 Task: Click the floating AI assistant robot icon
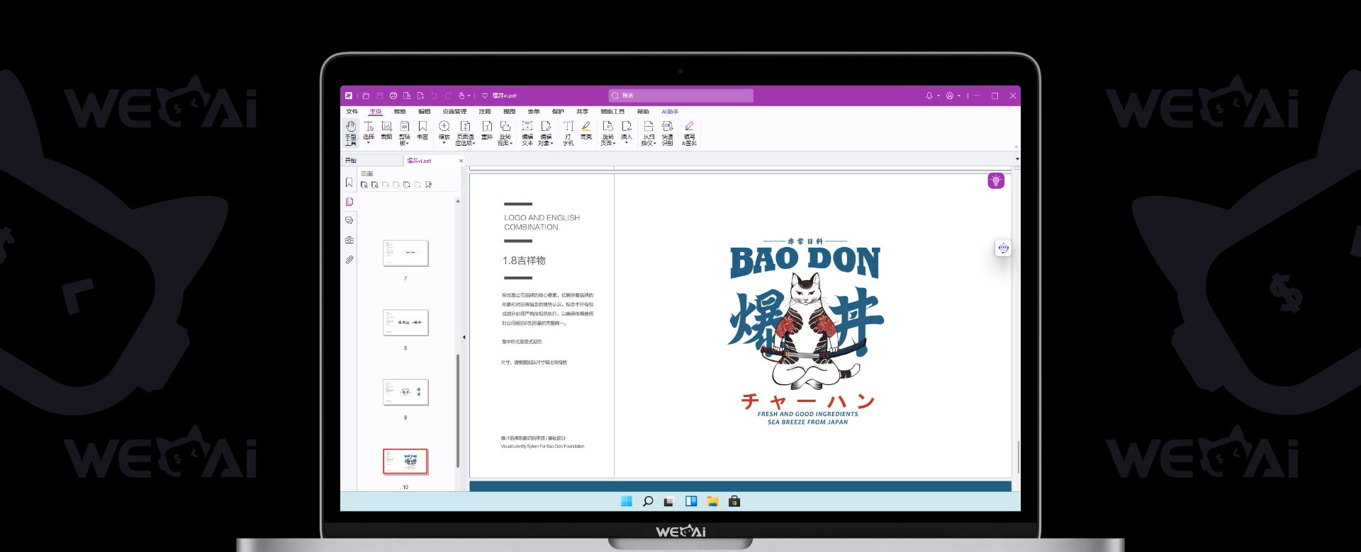point(1003,248)
